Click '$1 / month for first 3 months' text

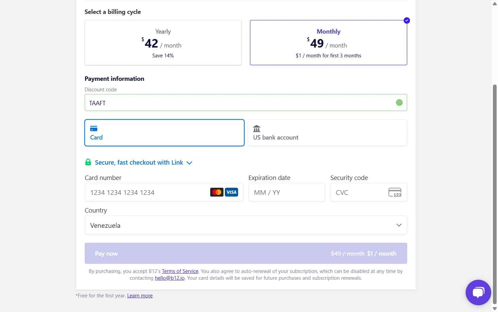pos(328,56)
